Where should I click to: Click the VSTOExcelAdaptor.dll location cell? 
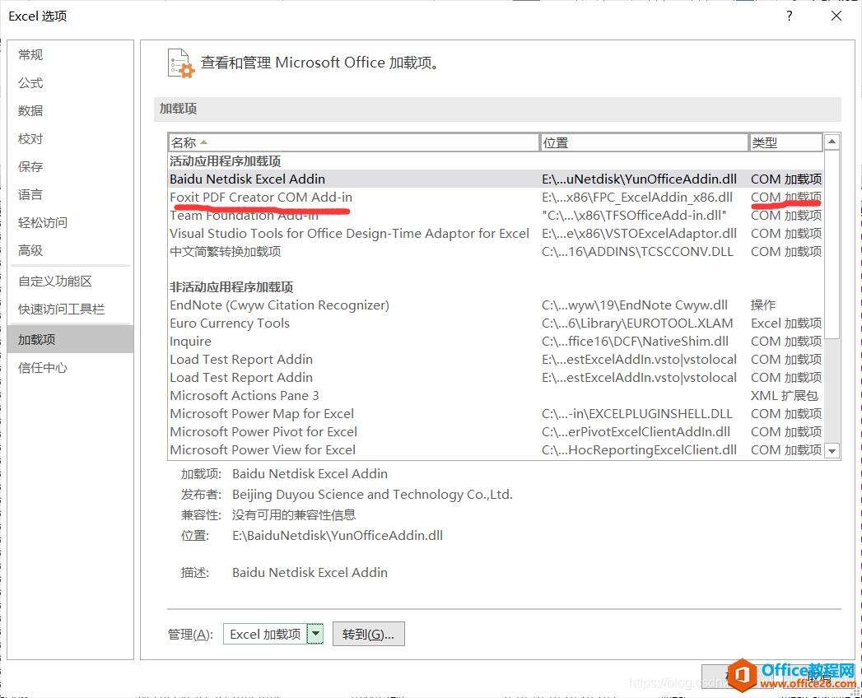640,234
